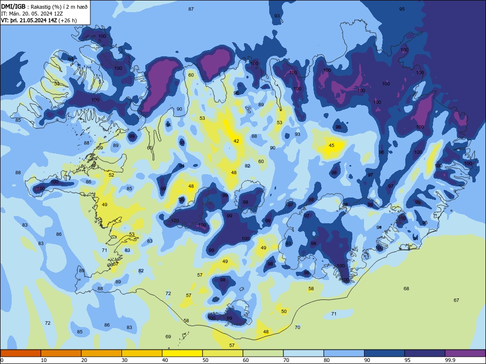The image size is (486, 364).
Task: Click the map value '52' in western Iceland
Action: (112, 175)
